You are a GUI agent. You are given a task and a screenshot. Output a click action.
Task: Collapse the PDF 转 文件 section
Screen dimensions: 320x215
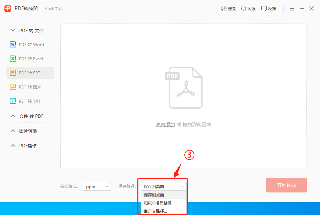(x=29, y=30)
